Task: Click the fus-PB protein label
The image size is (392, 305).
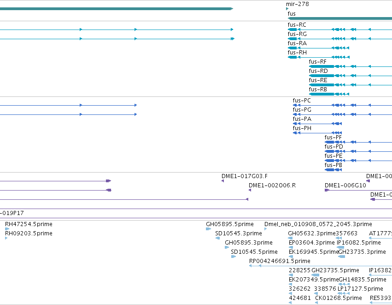Action: [x=333, y=165]
